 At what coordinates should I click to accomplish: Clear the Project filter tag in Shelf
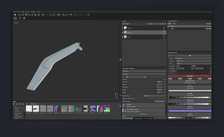pyautogui.click(x=37, y=104)
